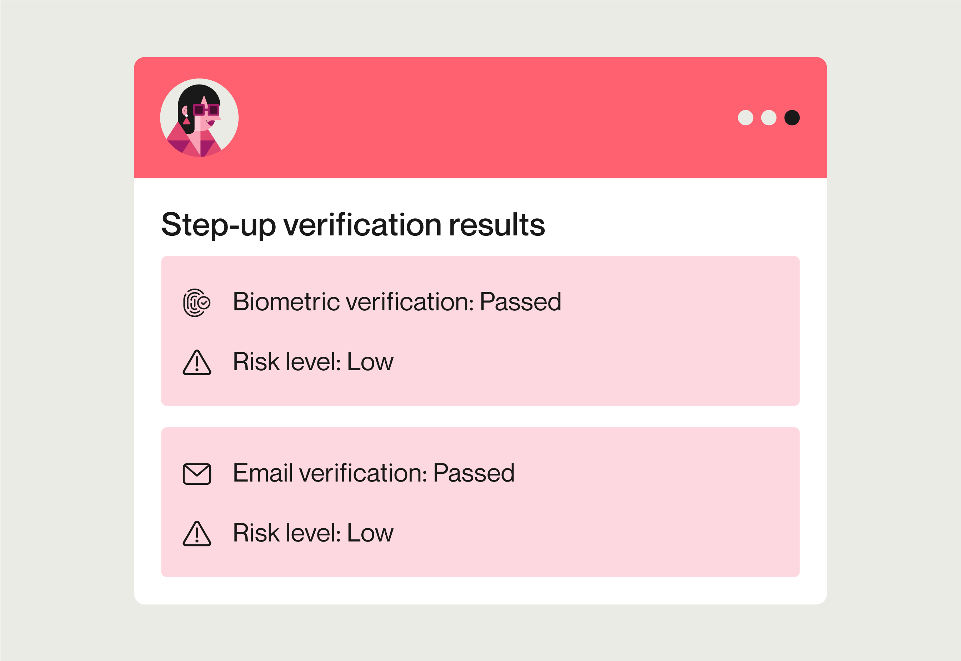
Task: Click the fingerprint biometric icon
Action: click(x=197, y=303)
